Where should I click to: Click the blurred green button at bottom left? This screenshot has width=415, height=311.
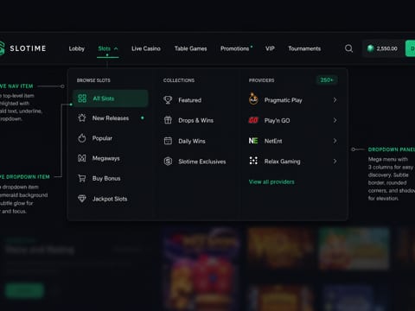click(x=24, y=290)
